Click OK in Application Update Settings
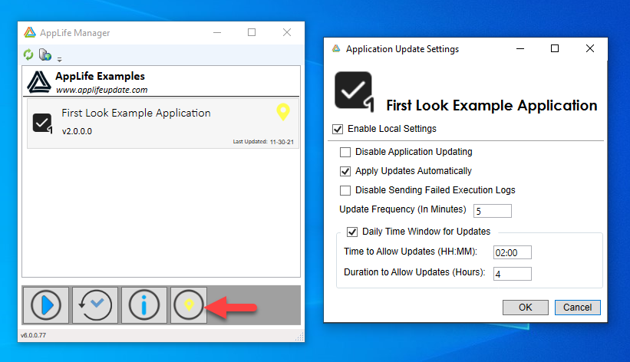 tap(525, 308)
